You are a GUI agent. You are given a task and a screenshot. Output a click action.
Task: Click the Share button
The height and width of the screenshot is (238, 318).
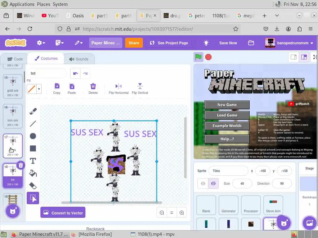point(134,43)
